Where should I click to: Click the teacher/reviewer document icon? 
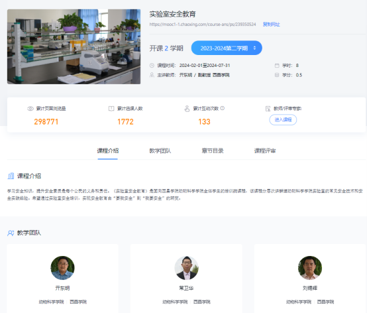point(268,109)
